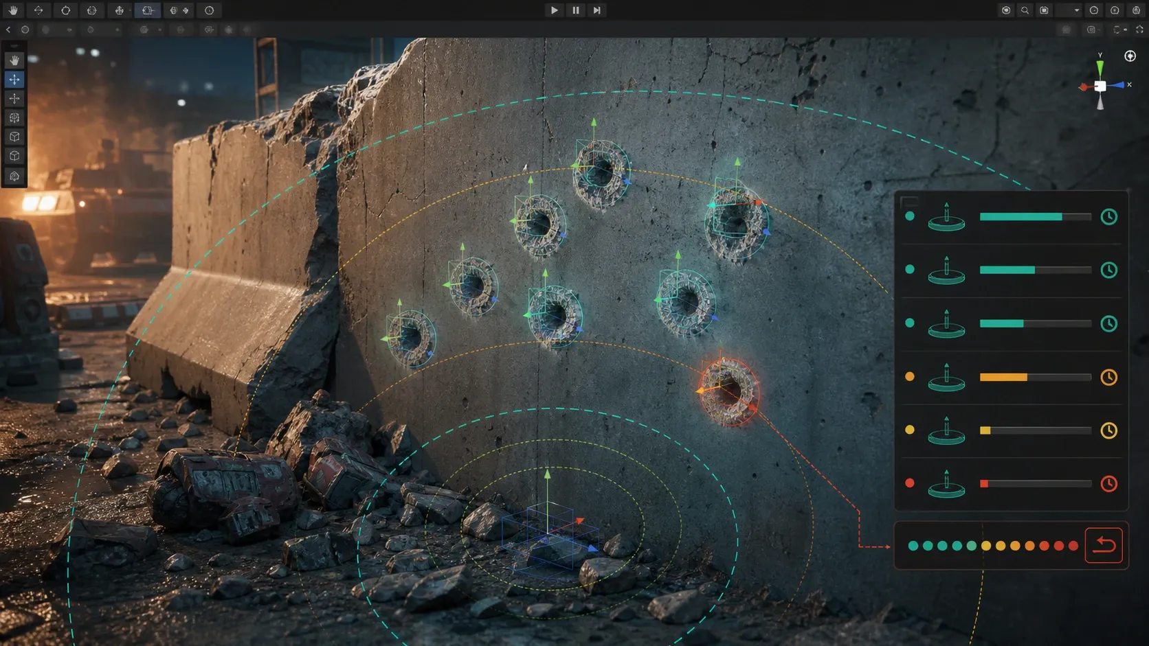
Task: Select the red-highlighted bullet hole in the wall
Action: (x=729, y=391)
